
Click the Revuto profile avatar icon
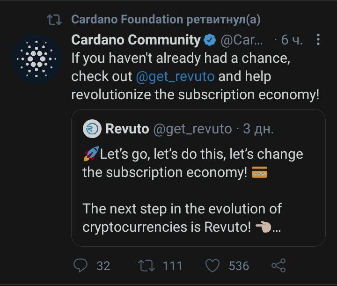[x=92, y=129]
